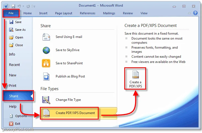Viewport: 202px width, 133px height.
Task: Open Options from the backstage menu
Action: [x=21, y=116]
